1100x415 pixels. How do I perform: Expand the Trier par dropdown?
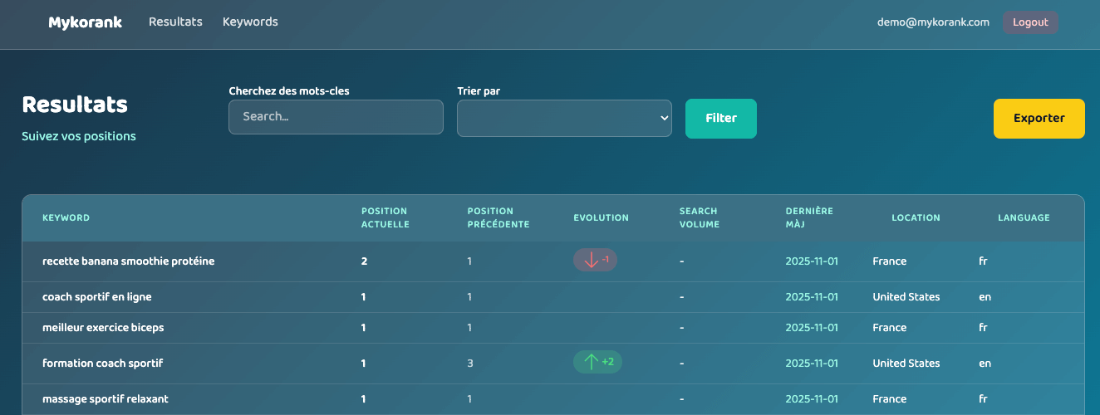[564, 118]
